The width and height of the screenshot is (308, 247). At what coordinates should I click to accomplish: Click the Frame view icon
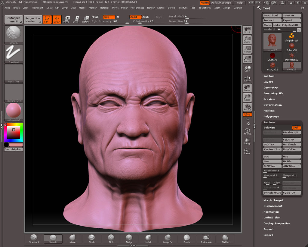[247, 131]
